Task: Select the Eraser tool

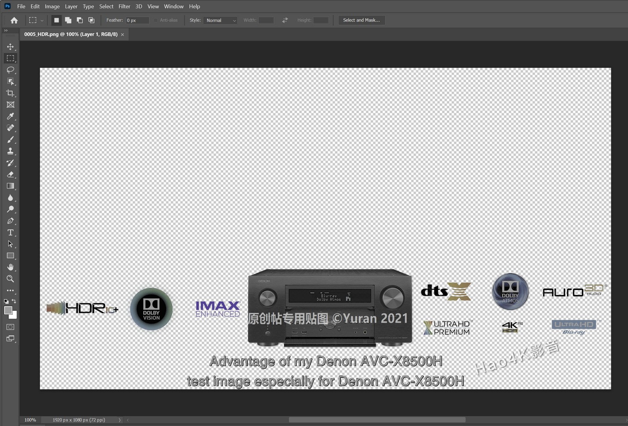Action: 10,174
